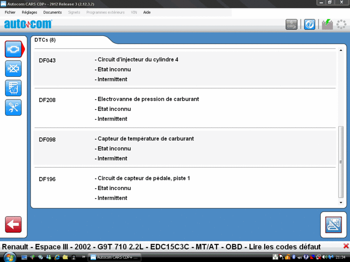Image resolution: width=350 pixels, height=262 pixels.
Task: Click the Internet Explorer quick launch icon
Action: (57, 257)
